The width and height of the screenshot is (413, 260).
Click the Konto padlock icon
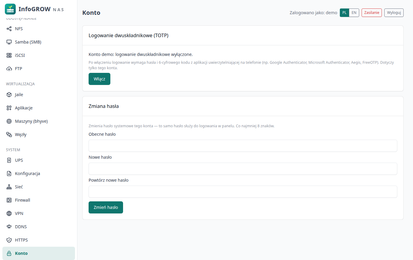[9, 253]
